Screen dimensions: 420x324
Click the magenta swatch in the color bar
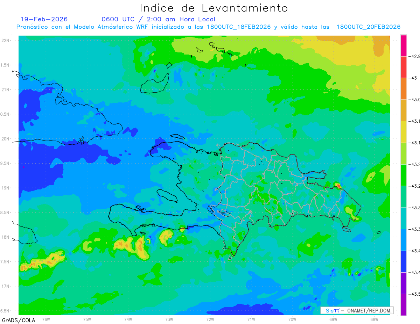pyautogui.click(x=404, y=45)
